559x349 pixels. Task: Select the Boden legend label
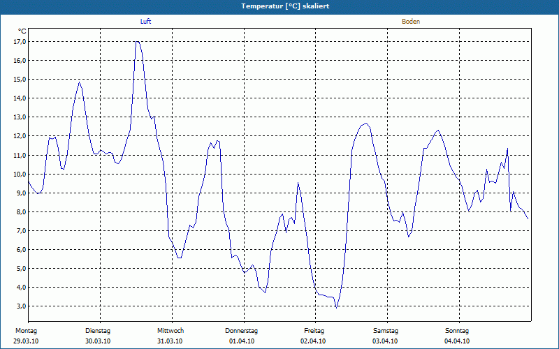pos(411,22)
